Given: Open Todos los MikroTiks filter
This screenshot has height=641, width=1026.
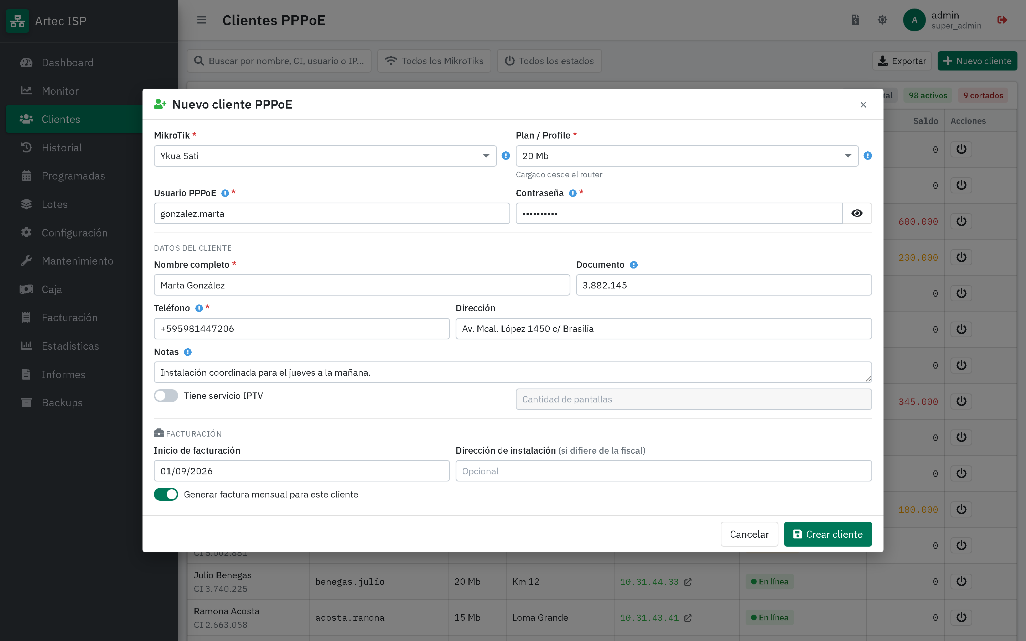Looking at the screenshot, I should click(434, 61).
